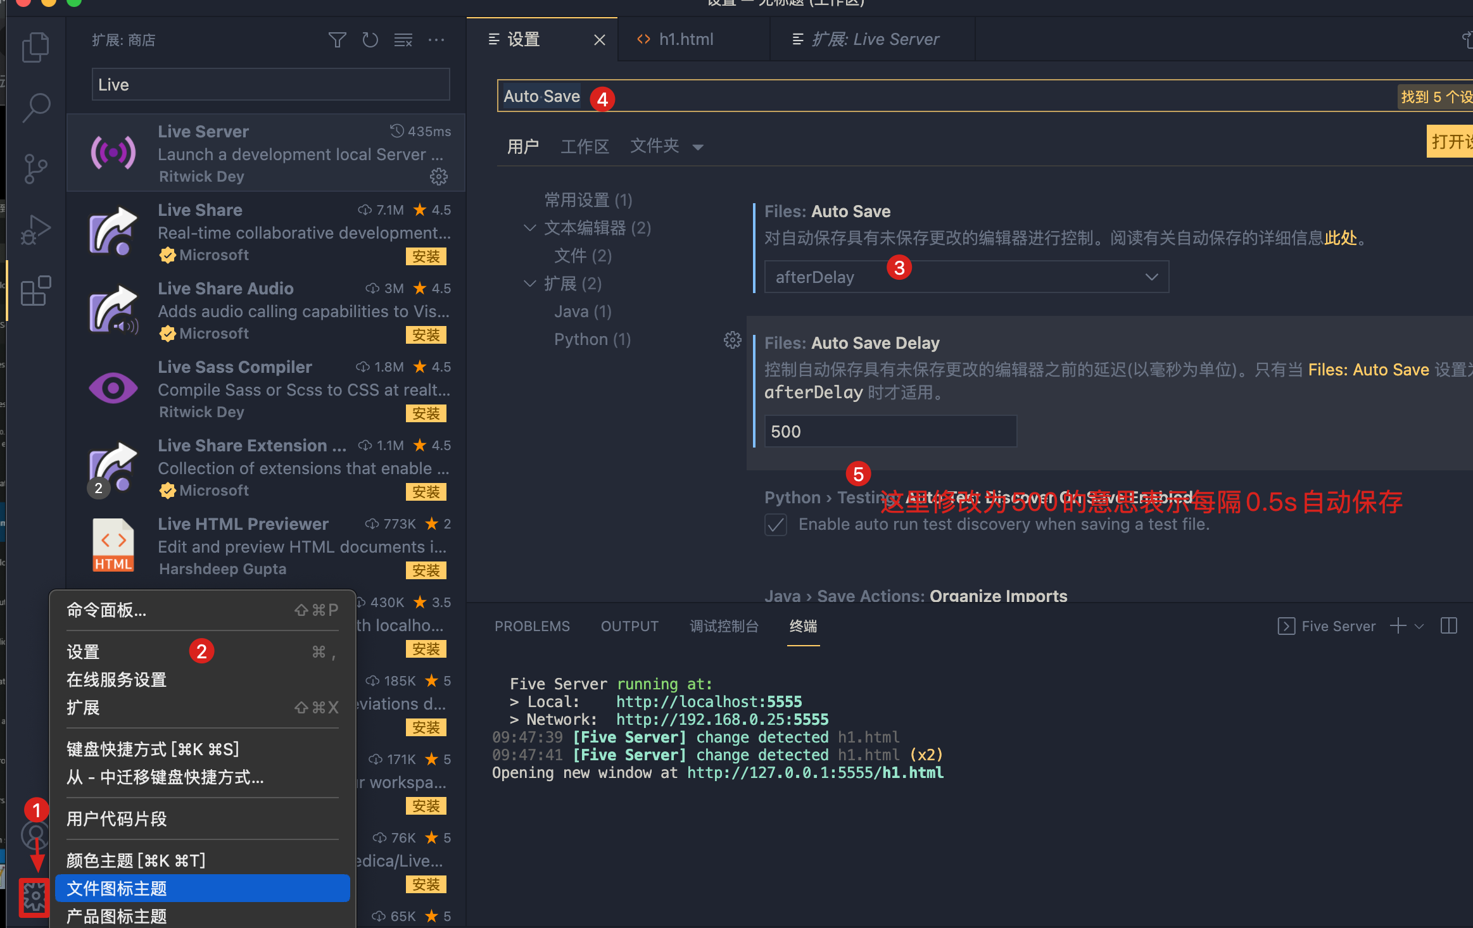Click the filter icon in Extensions panel
This screenshot has height=928, width=1473.
[x=338, y=39]
